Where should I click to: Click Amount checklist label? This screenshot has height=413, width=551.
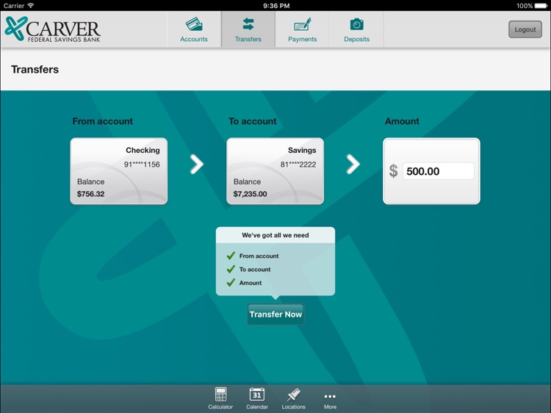(251, 283)
